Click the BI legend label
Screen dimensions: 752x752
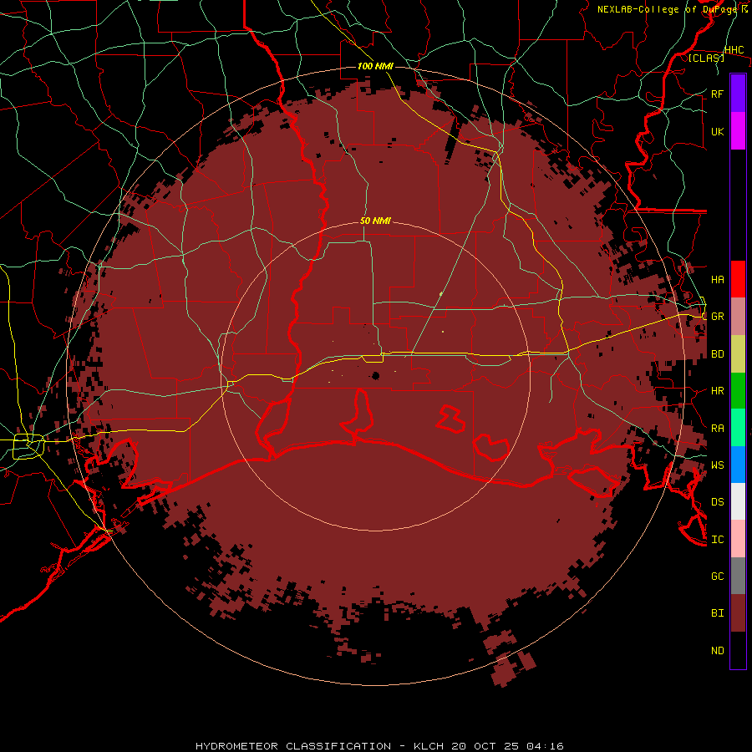pos(718,613)
